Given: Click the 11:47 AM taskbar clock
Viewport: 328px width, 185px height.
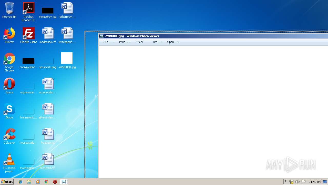Looking at the screenshot, I should click(x=315, y=182).
